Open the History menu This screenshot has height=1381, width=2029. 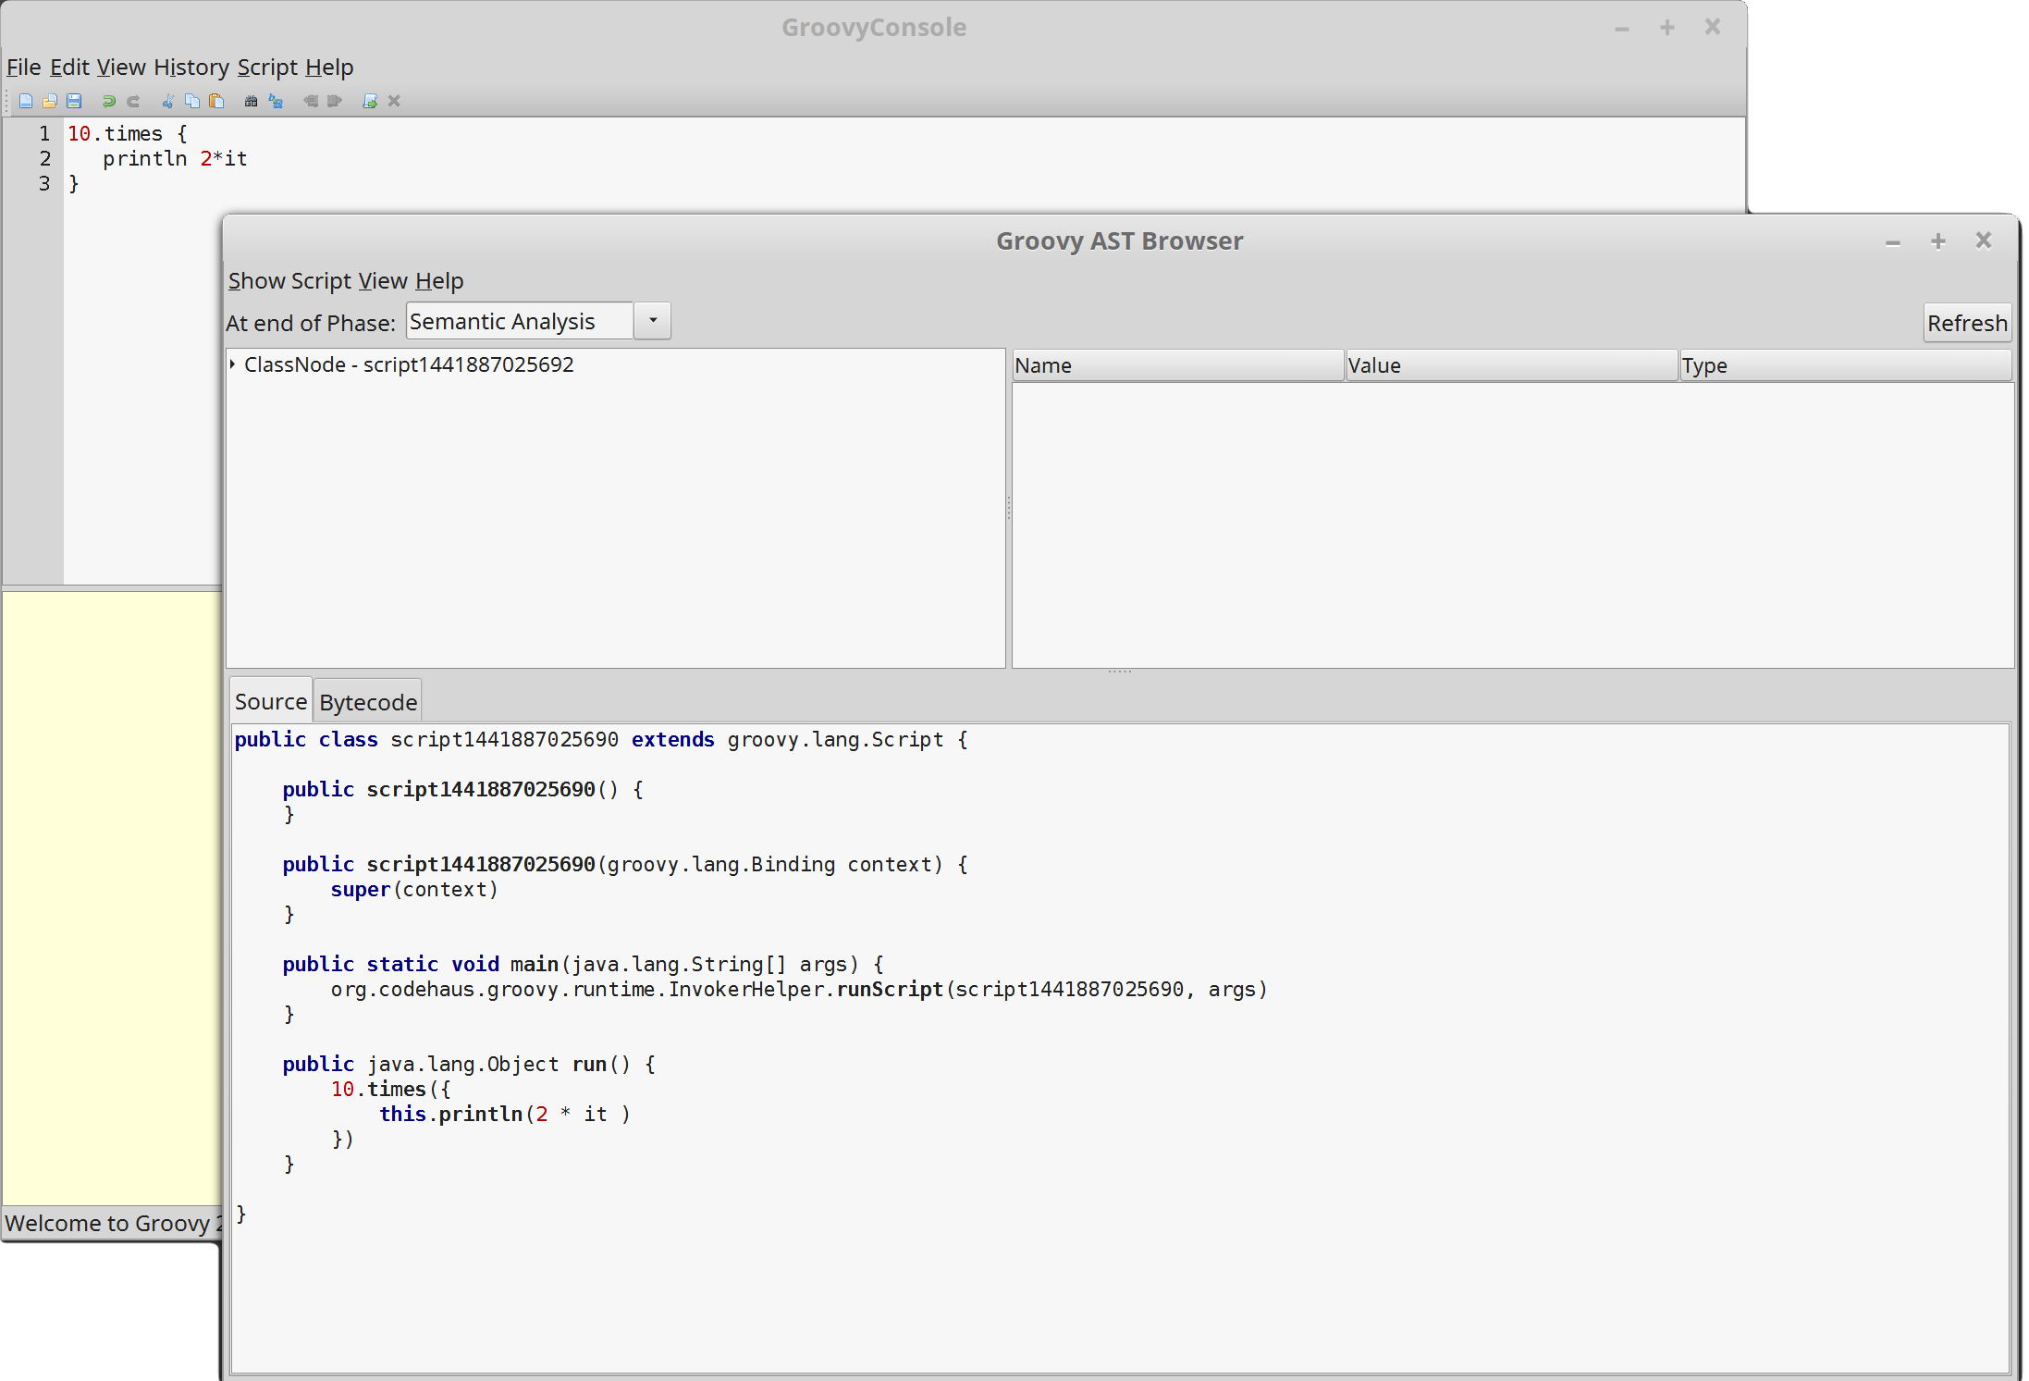click(190, 67)
